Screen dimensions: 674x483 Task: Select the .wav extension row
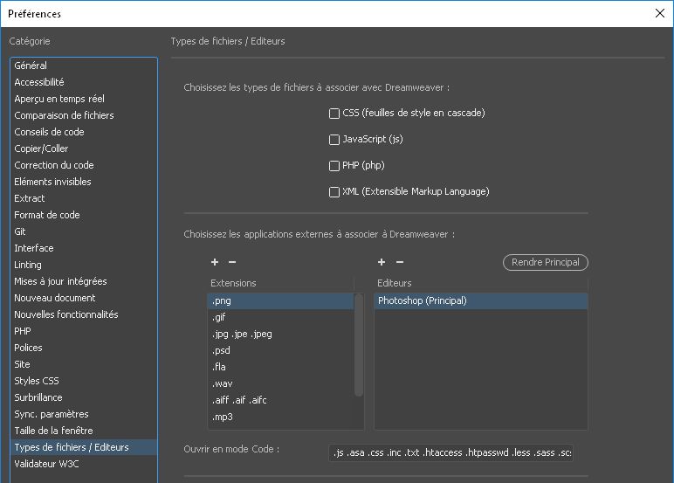[281, 383]
